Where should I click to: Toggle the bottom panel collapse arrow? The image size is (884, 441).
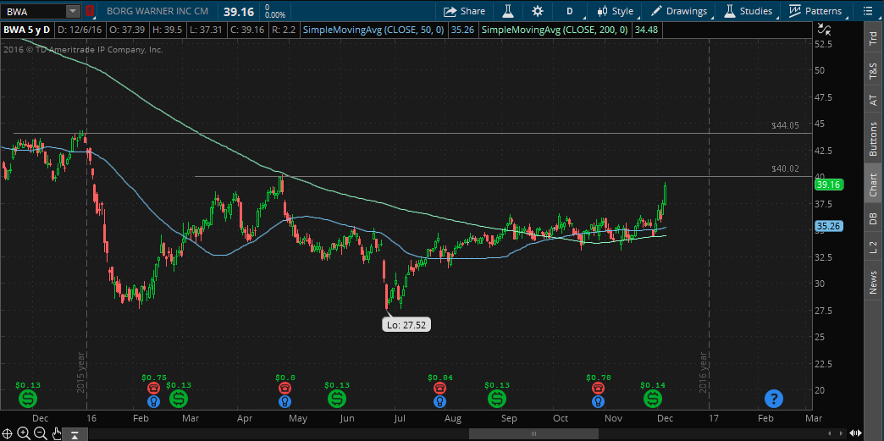pos(75,435)
